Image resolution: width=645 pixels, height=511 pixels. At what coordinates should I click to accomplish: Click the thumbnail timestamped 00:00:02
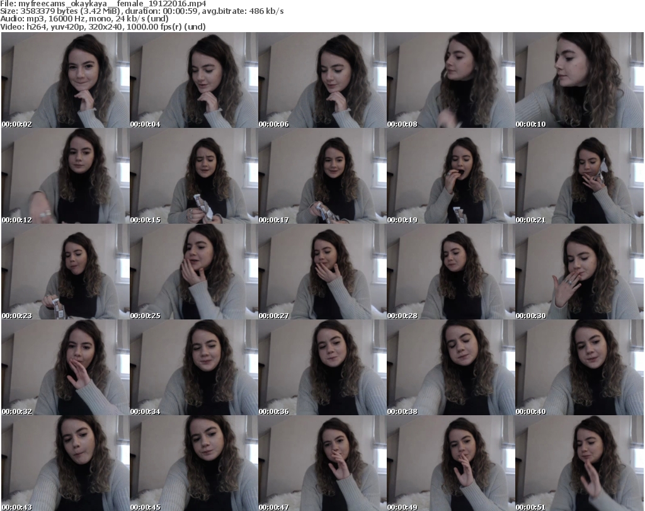(x=65, y=81)
